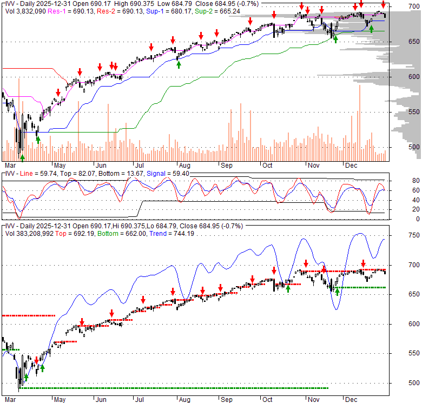Click the Mar label on top chart time axis

click(10, 165)
